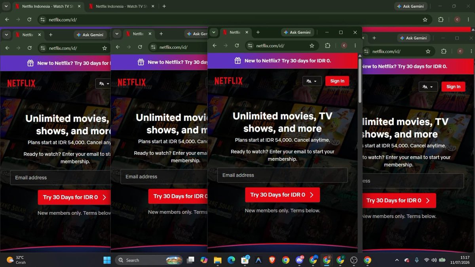Click Netflix logo in the front window
Image resolution: width=475 pixels, height=267 pixels.
click(228, 81)
